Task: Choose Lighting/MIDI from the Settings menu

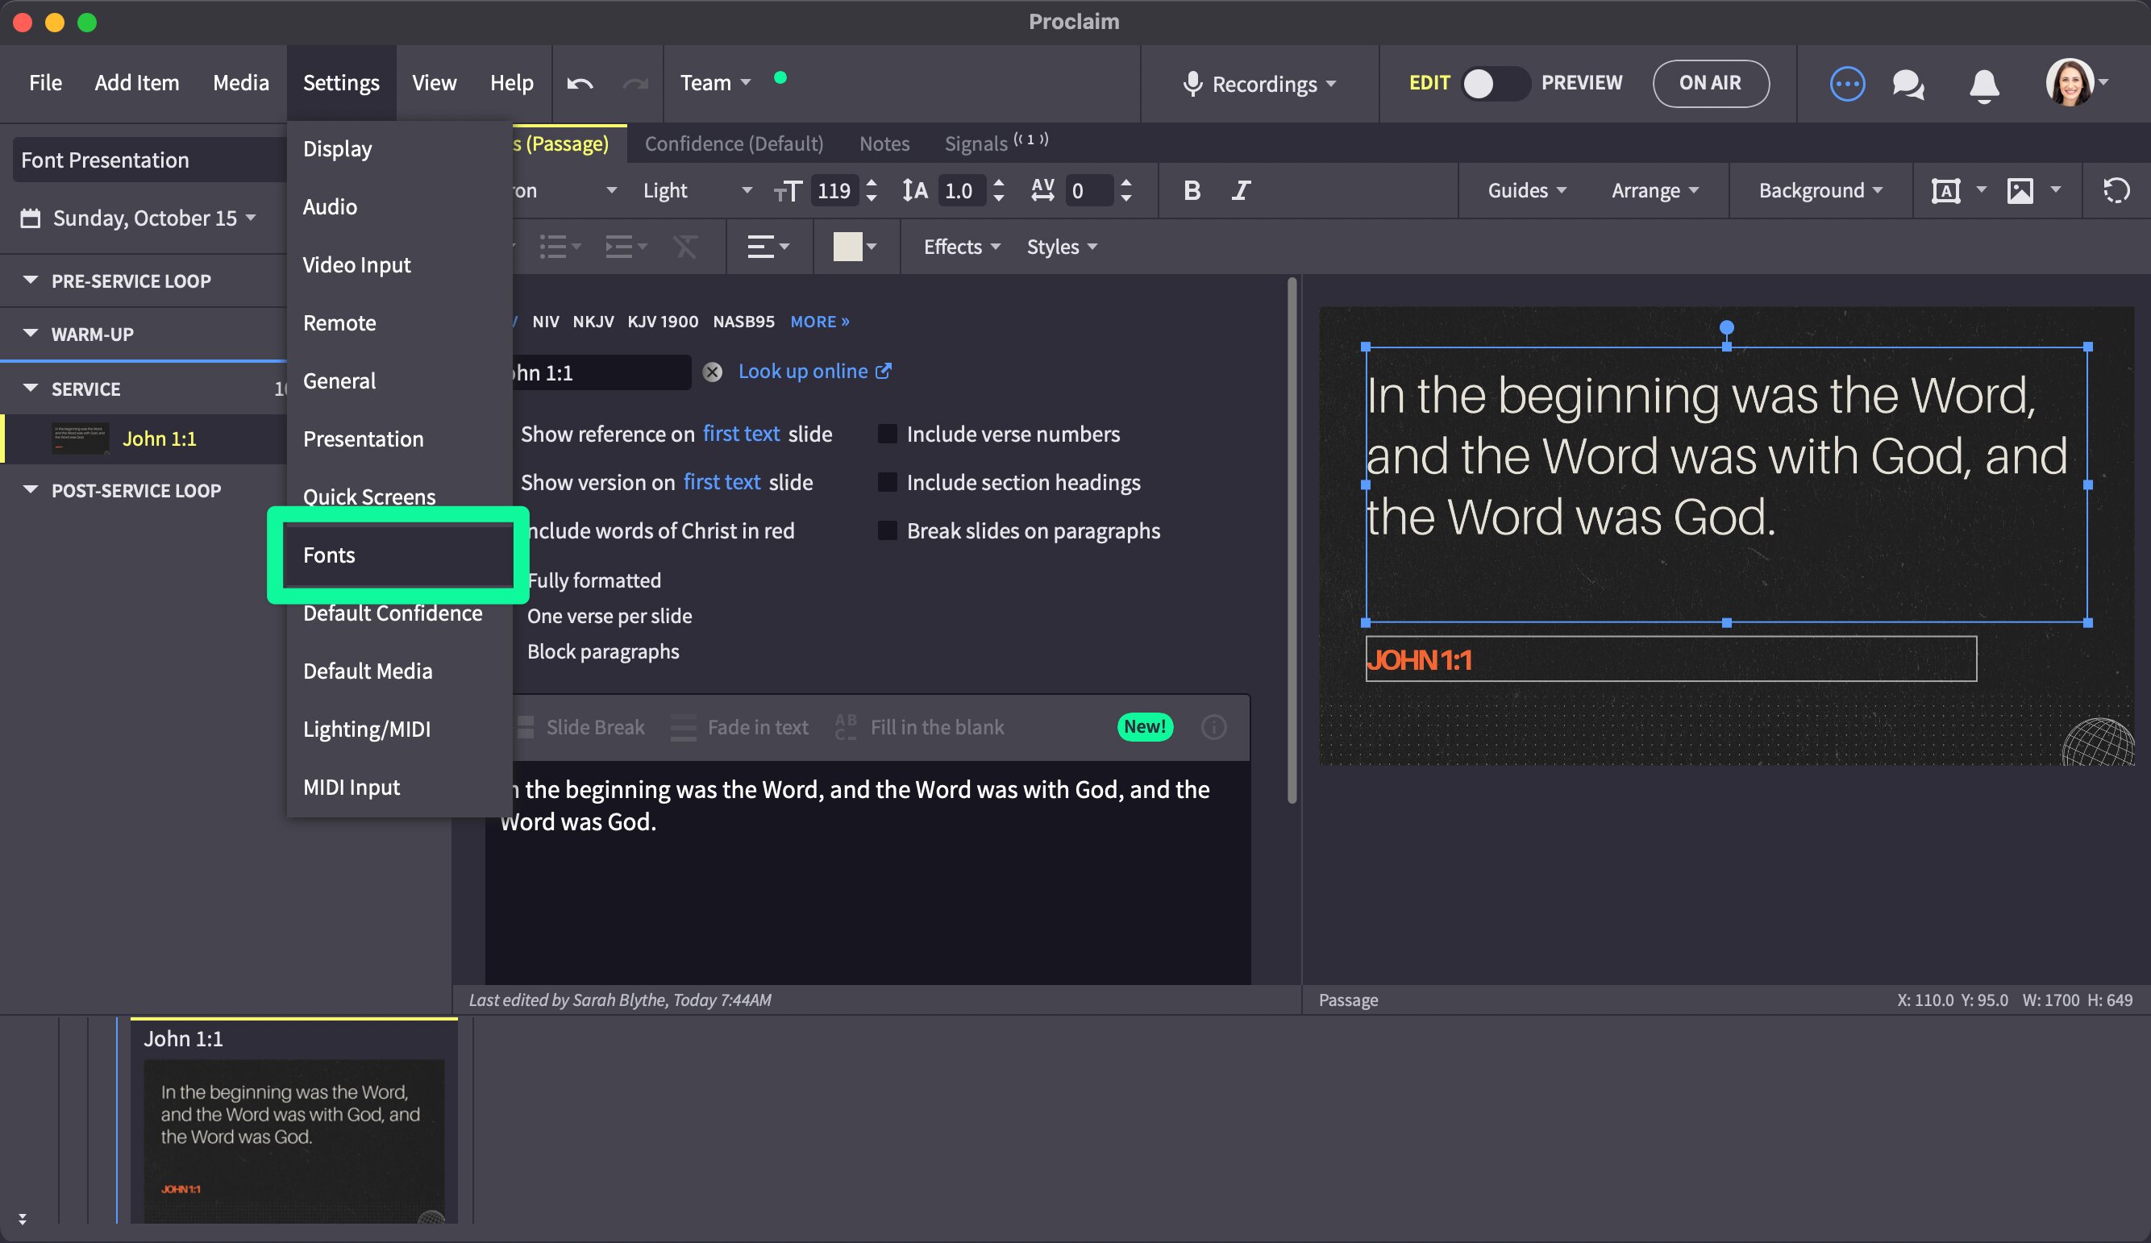Action: tap(398, 729)
